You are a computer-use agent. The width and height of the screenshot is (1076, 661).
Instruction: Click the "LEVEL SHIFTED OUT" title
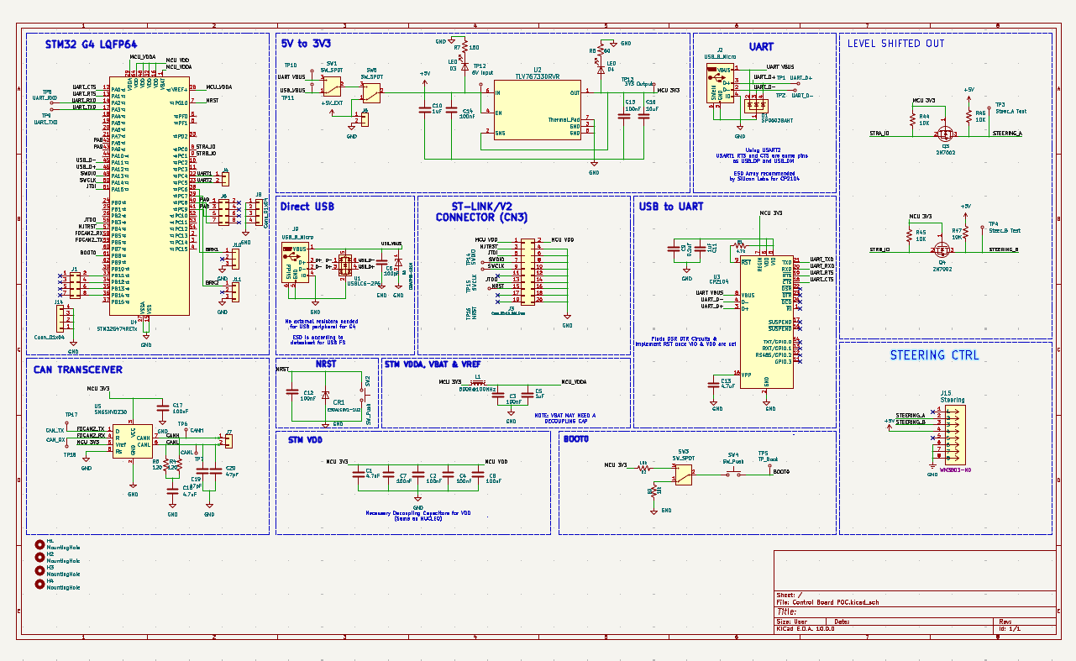coord(895,44)
